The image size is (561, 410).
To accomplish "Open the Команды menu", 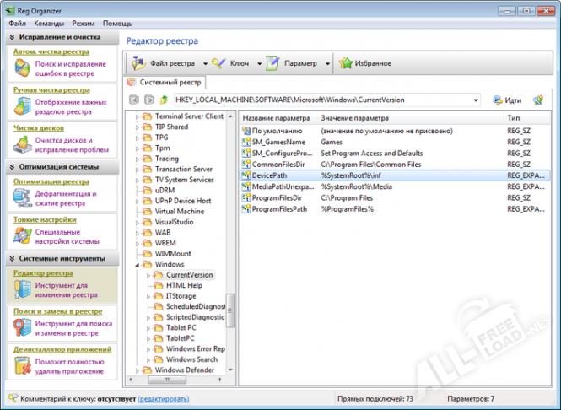I will tap(49, 24).
